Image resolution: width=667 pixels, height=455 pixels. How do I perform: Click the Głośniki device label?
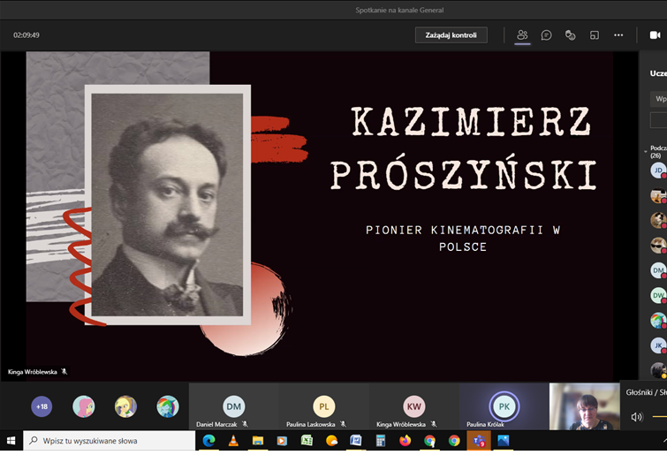tap(646, 392)
